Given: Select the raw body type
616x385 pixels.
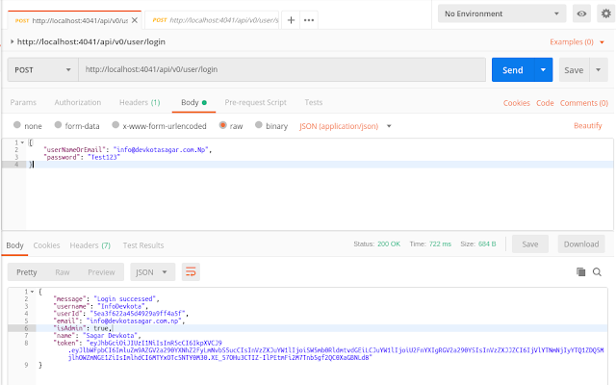Looking at the screenshot, I should tap(222, 125).
